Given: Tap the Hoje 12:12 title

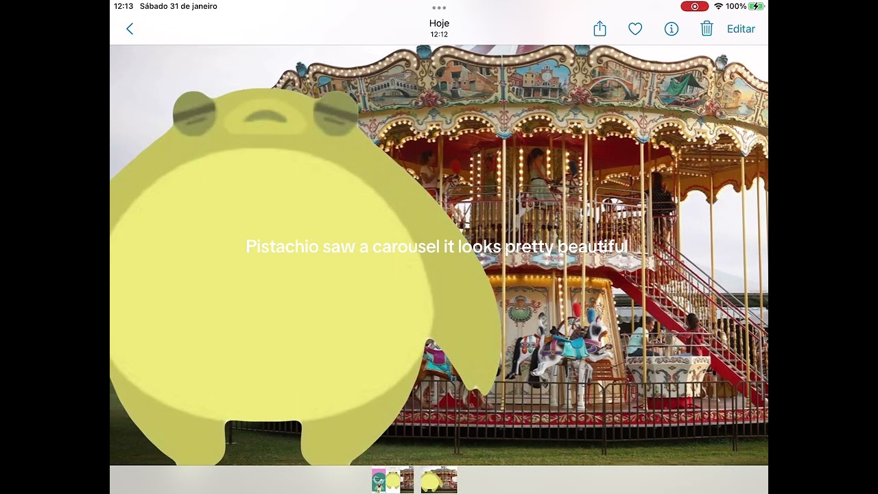Looking at the screenshot, I should coord(439,28).
